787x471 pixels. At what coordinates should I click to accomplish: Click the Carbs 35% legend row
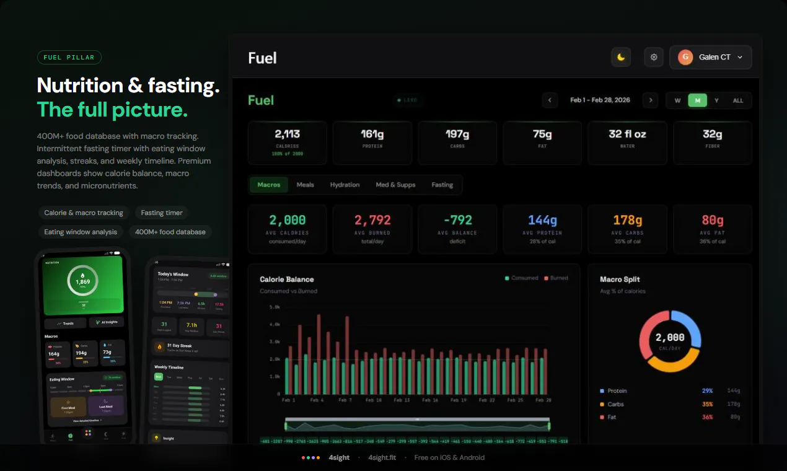(670, 404)
